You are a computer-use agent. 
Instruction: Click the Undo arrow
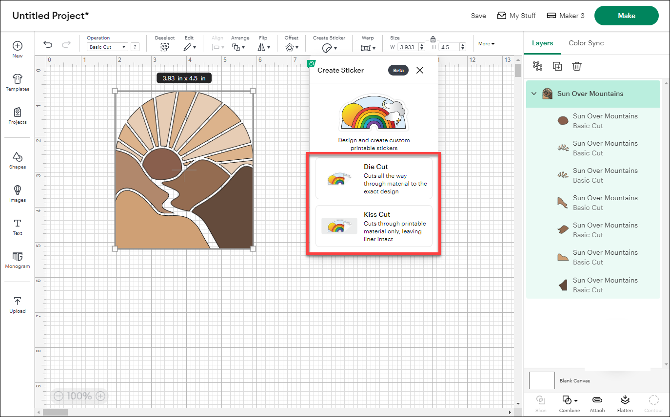(47, 44)
